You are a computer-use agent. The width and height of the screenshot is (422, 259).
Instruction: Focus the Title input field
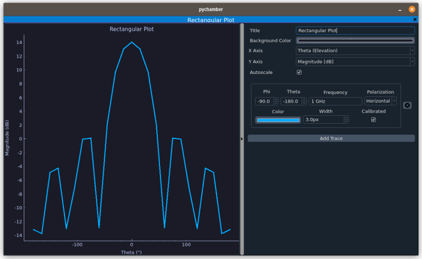click(x=355, y=31)
